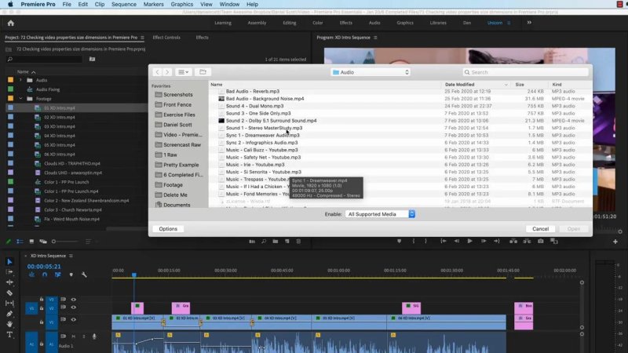Screen dimensions: 628x353
Task: Toggle V1 track output eye
Action: coord(73,319)
